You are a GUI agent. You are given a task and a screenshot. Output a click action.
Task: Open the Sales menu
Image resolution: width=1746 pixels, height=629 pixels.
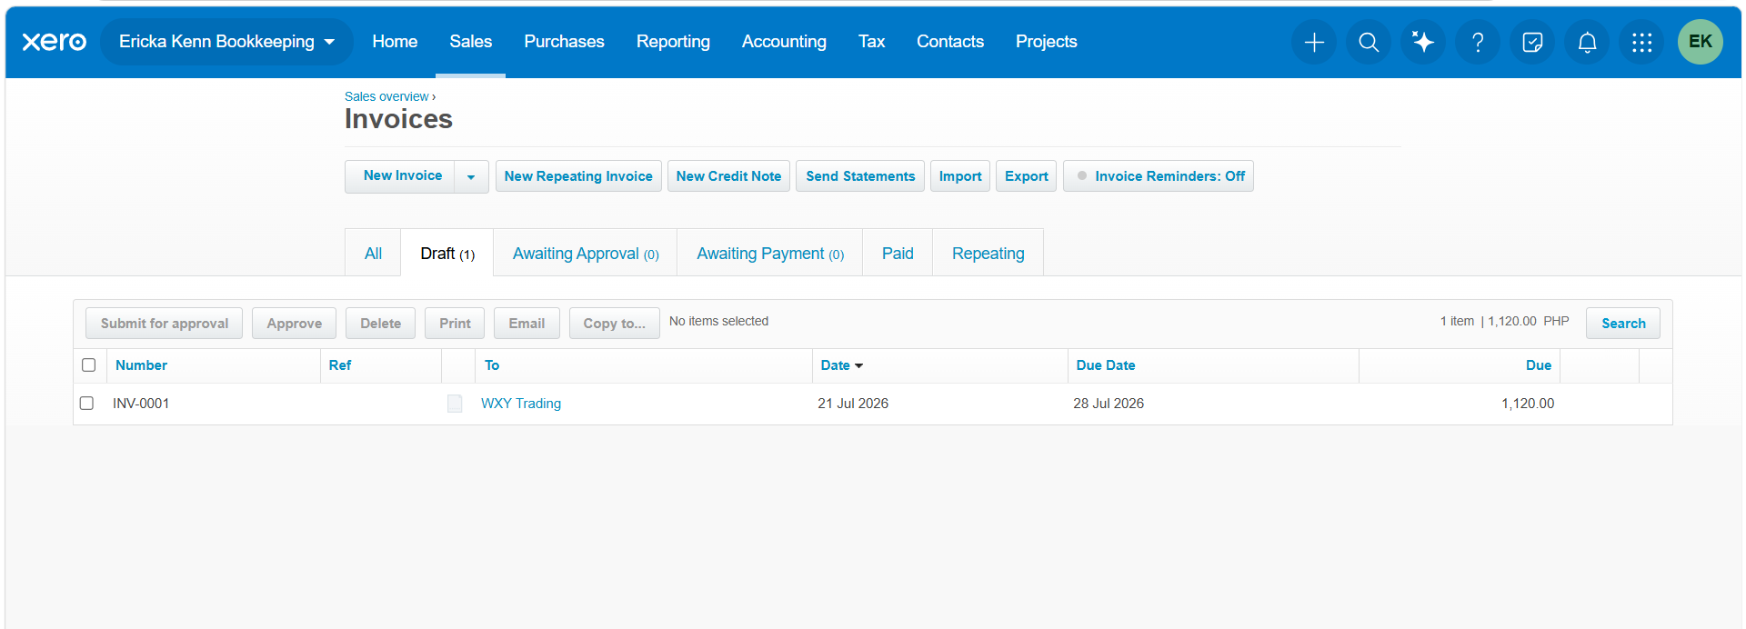[x=470, y=42]
